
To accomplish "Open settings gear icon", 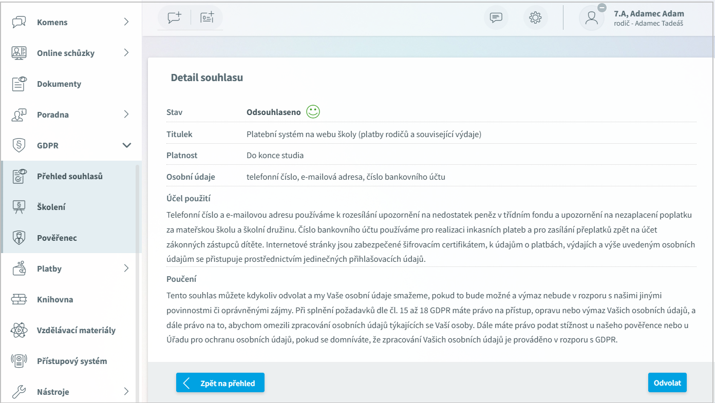I will point(535,17).
